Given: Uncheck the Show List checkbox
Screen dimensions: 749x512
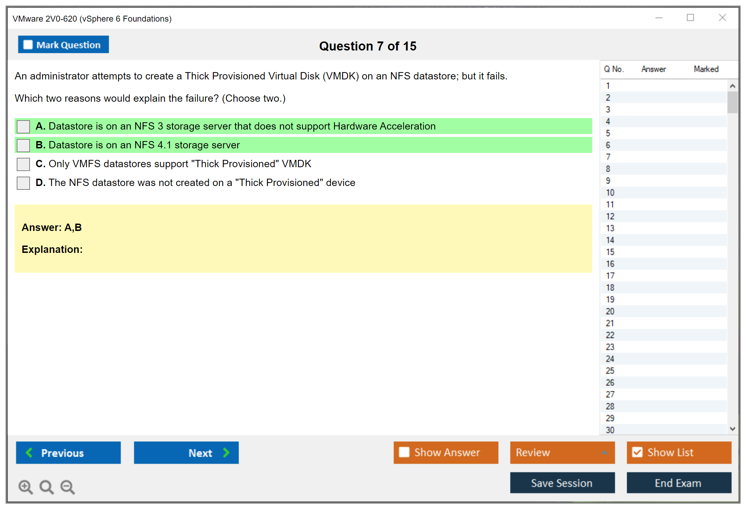Looking at the screenshot, I should pyautogui.click(x=637, y=452).
